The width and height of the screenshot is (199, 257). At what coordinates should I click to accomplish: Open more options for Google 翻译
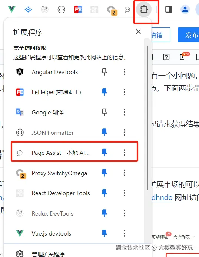125,112
